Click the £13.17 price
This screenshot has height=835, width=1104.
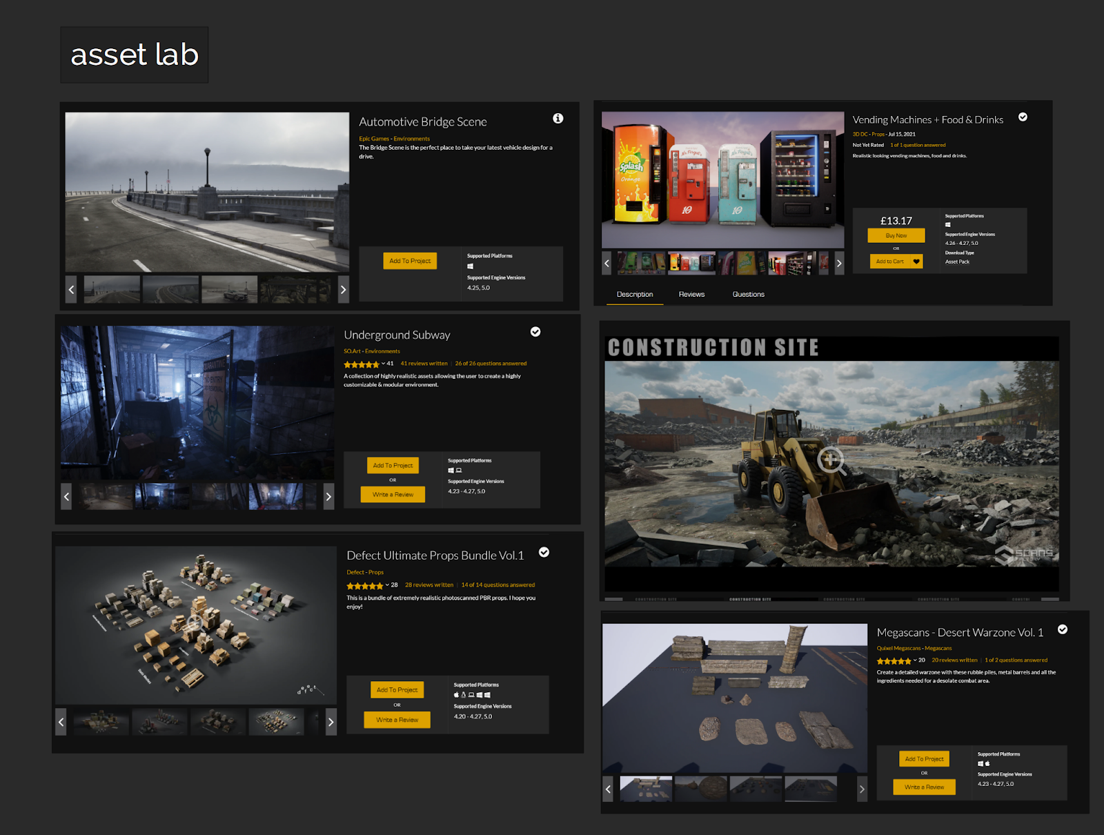896,221
